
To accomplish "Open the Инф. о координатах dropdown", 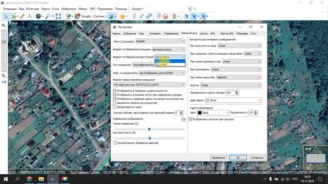I will coord(162,73).
